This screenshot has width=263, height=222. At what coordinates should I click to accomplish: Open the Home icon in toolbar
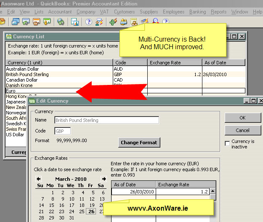pos(3,21)
